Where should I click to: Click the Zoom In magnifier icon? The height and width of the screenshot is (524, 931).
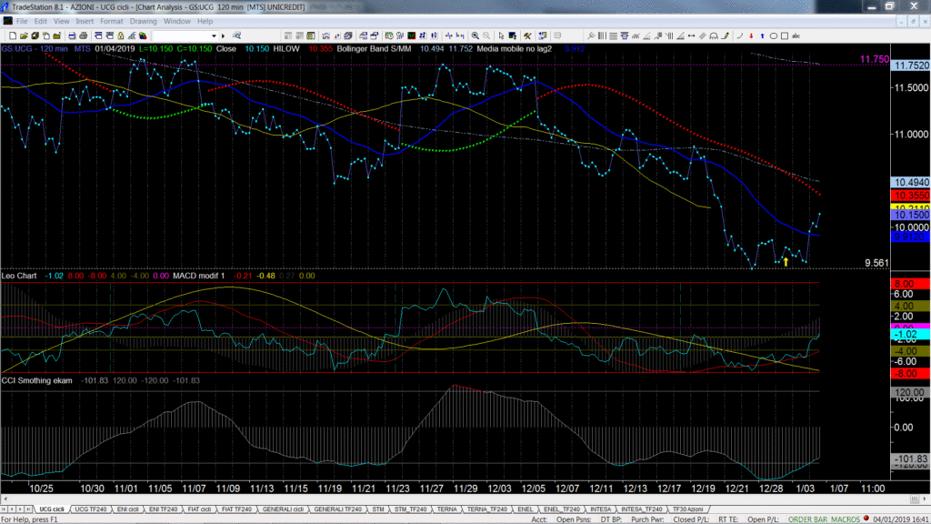point(475,35)
